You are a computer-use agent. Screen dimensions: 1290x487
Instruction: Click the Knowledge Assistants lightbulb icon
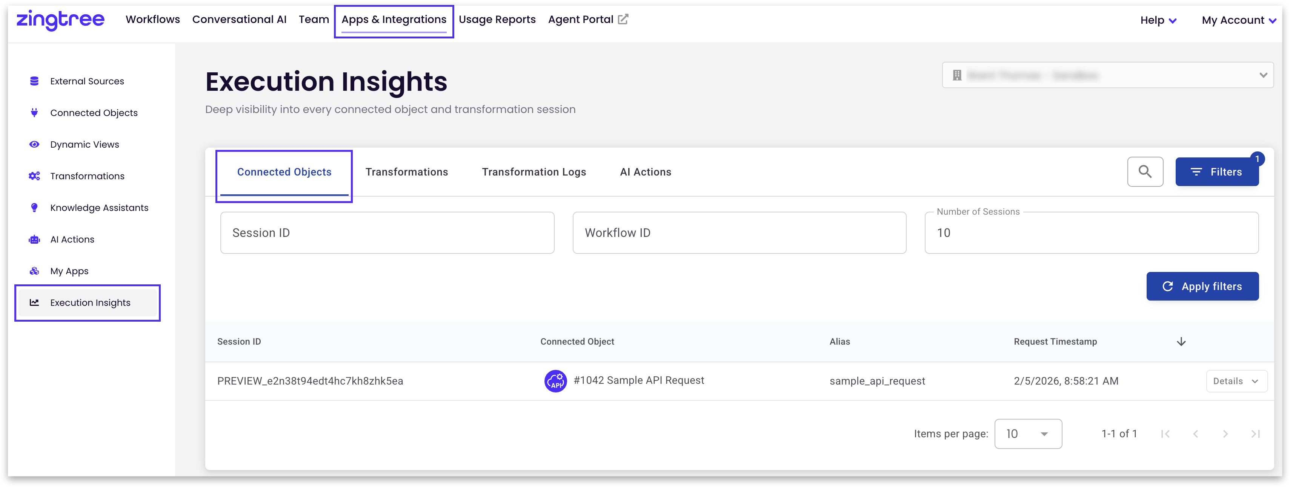34,208
